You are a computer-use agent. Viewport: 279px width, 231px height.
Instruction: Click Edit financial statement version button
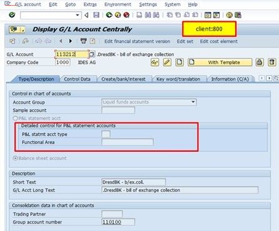point(137,41)
